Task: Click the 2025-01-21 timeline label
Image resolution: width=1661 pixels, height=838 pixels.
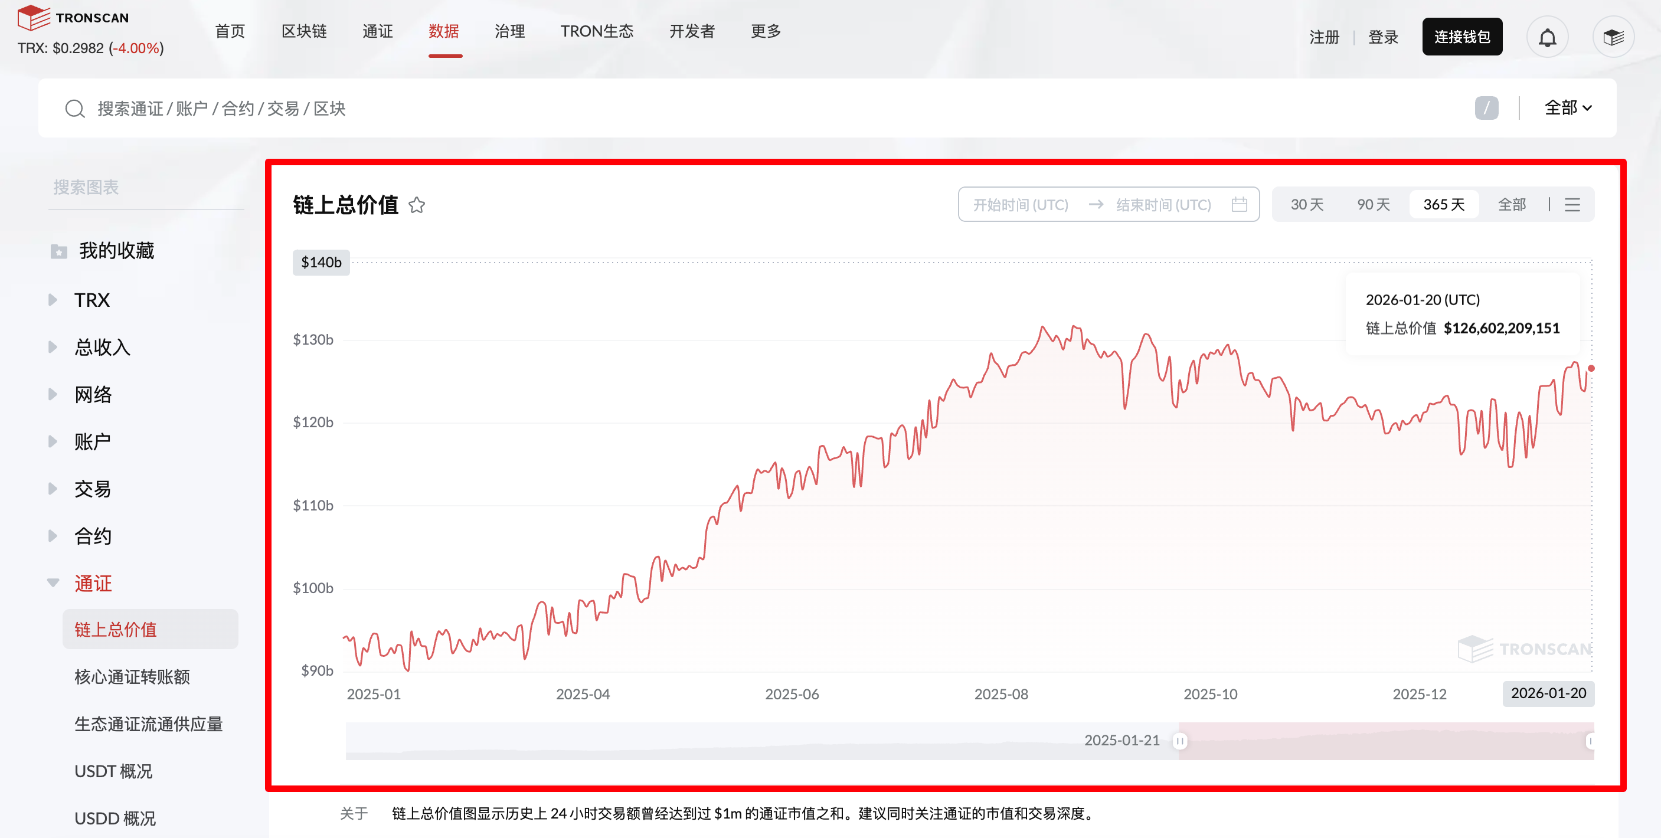Action: pyautogui.click(x=1121, y=740)
